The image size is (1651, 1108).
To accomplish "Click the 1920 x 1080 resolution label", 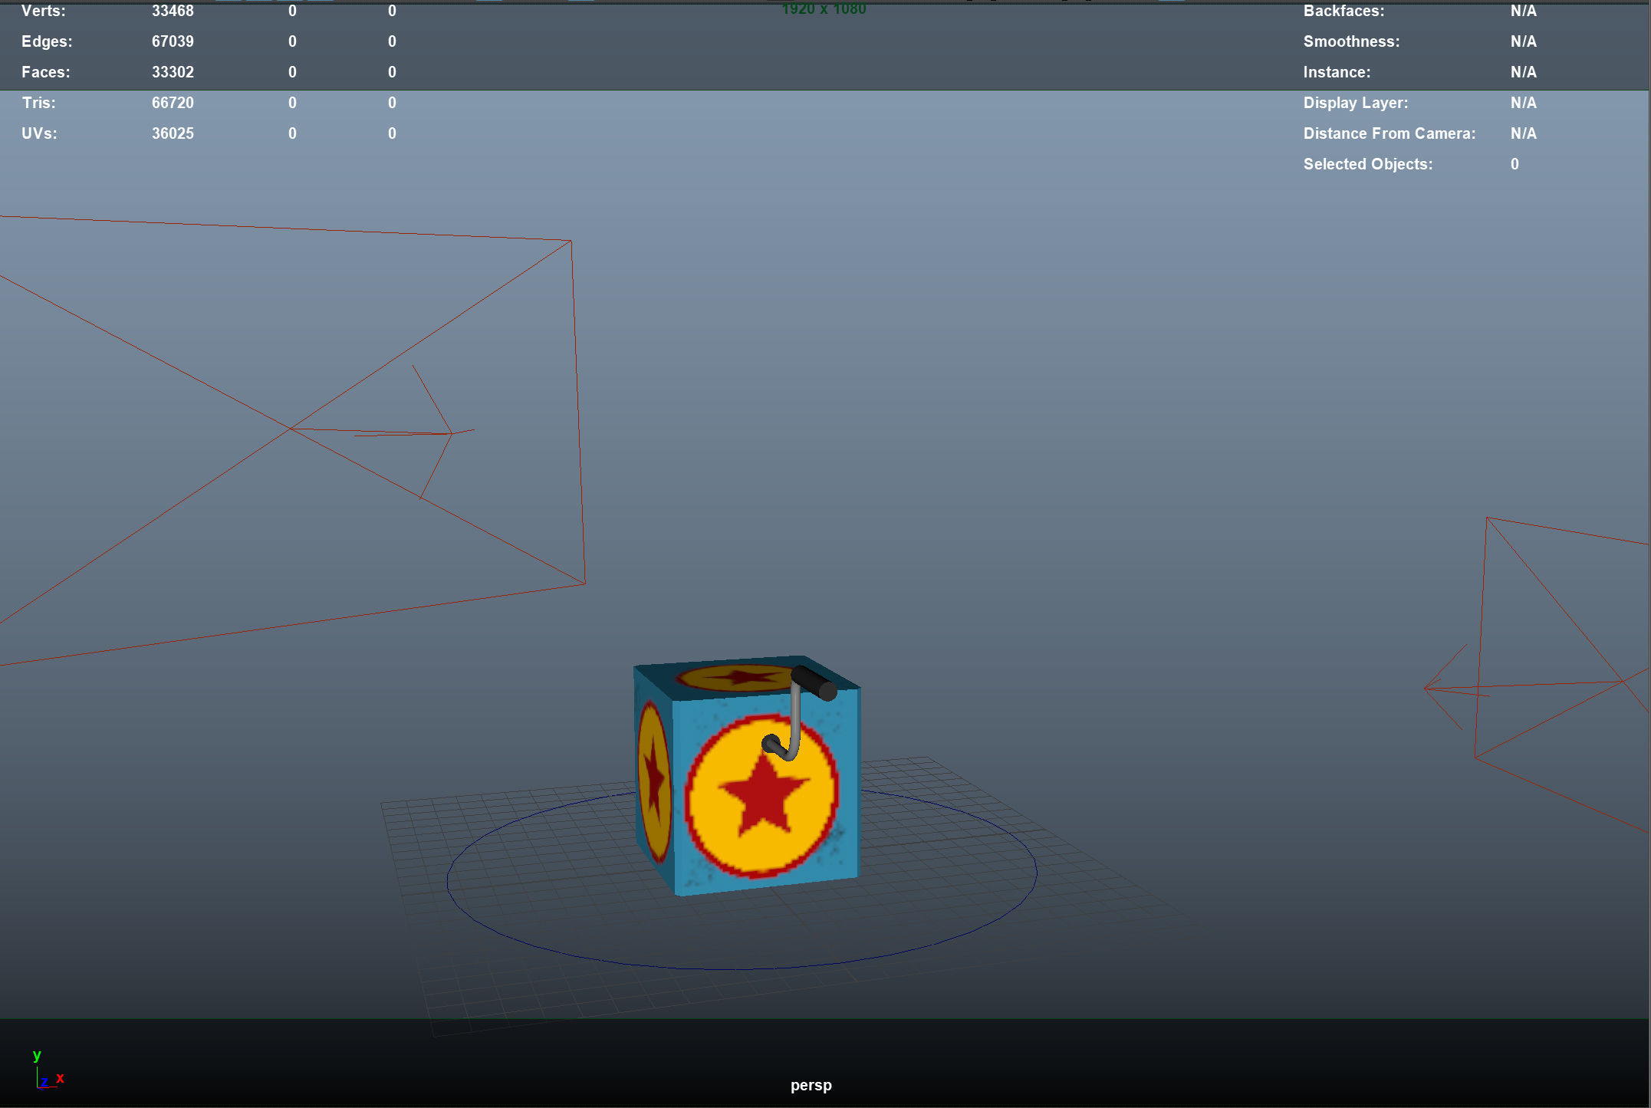I will point(824,8).
